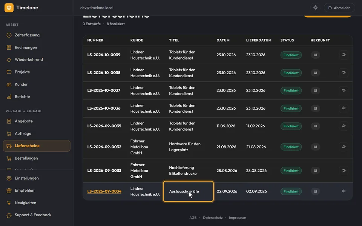Open Rechnungen in the sidebar
The height and width of the screenshot is (226, 362).
pos(37,47)
